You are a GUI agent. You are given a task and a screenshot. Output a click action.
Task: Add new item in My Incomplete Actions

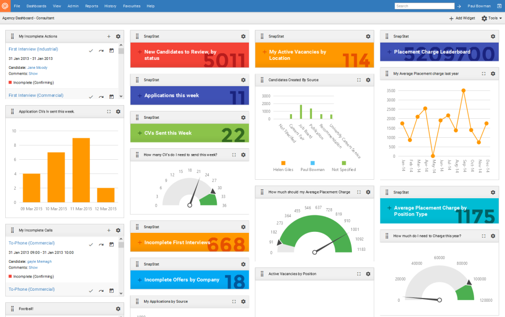pyautogui.click(x=109, y=36)
